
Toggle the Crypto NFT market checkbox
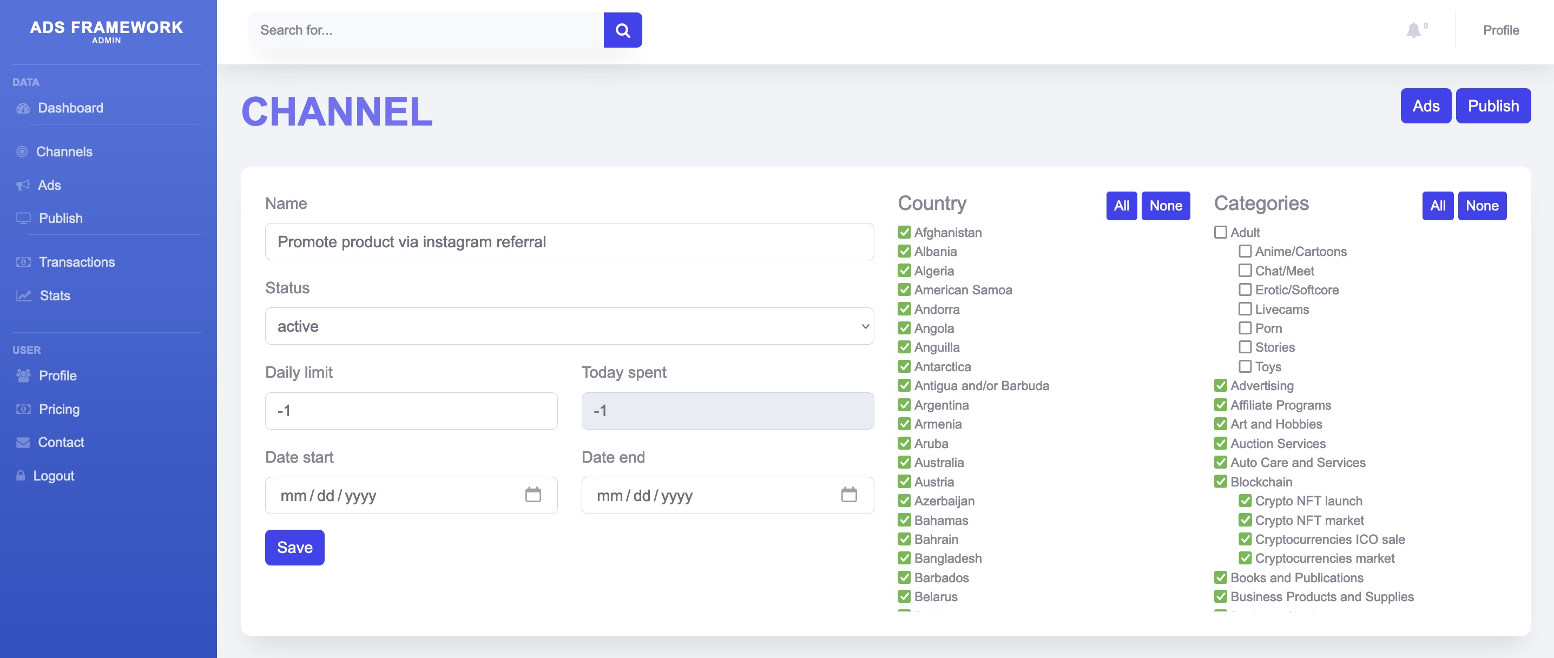pyautogui.click(x=1244, y=520)
